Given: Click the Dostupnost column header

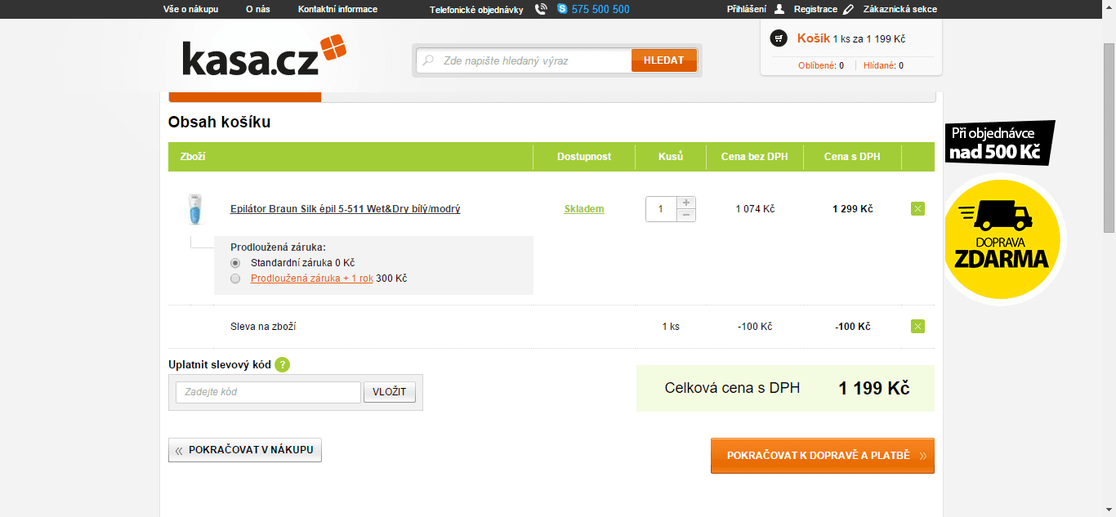Looking at the screenshot, I should click(584, 156).
